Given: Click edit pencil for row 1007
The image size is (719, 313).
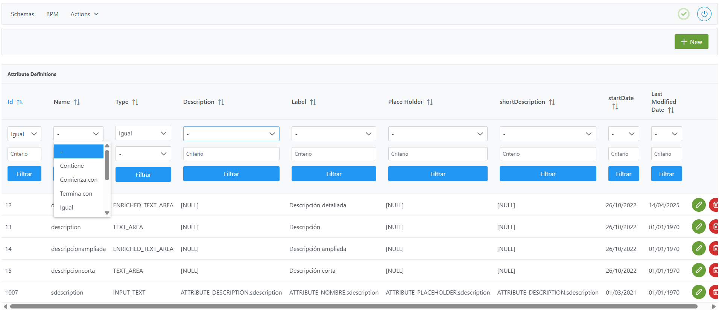Looking at the screenshot, I should pos(698,292).
